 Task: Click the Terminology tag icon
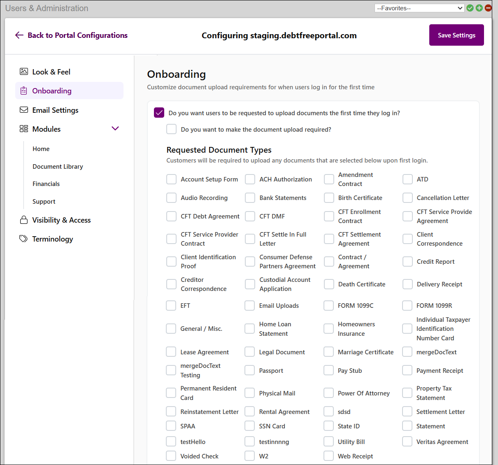click(24, 239)
